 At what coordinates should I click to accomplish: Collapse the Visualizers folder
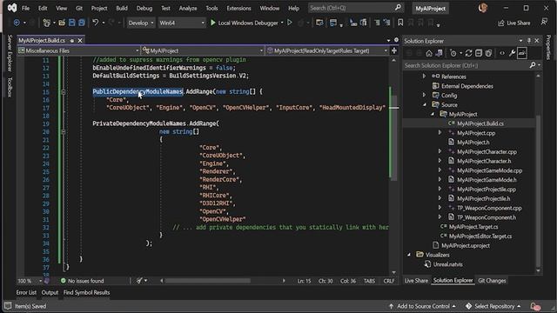tap(409, 255)
